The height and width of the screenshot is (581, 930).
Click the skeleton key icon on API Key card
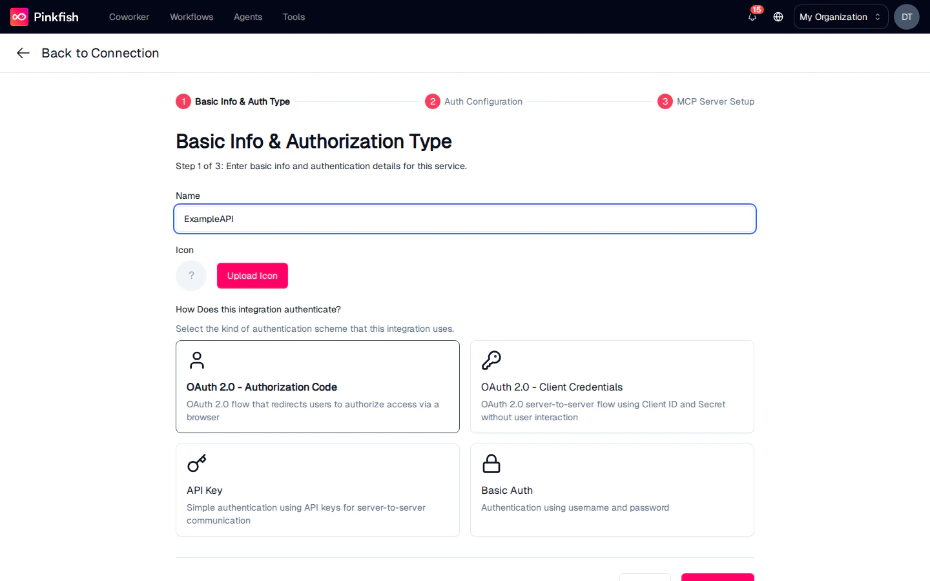tap(197, 463)
